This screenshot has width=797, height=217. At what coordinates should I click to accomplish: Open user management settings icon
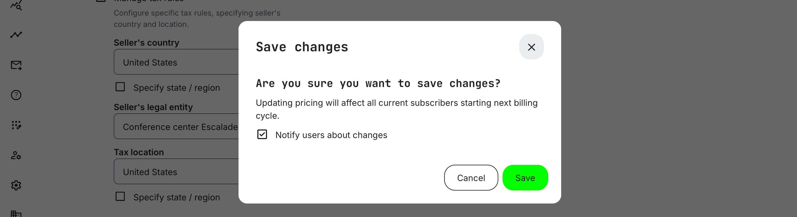pos(16,156)
